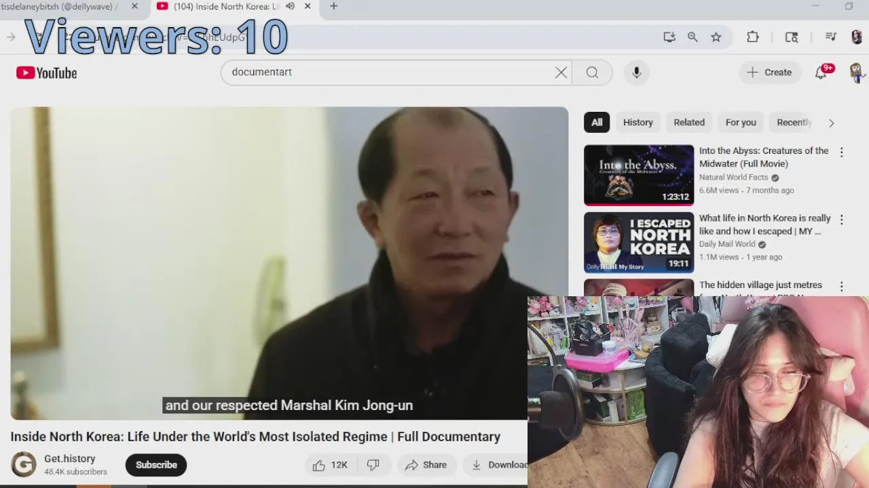This screenshot has width=869, height=488.
Task: Select the For you filter chip
Action: pyautogui.click(x=741, y=123)
